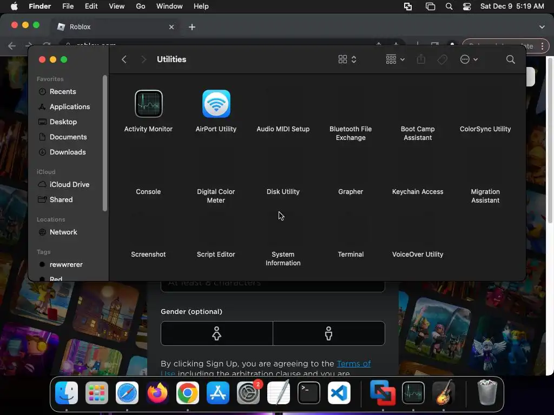This screenshot has height=415, width=554.
Task: Select Boot Camp Assistant label
Action: coord(418,133)
